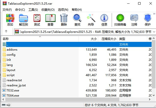This screenshot has height=108, width=156.
Task: Select the TE32.exe file
Action: point(77,90)
